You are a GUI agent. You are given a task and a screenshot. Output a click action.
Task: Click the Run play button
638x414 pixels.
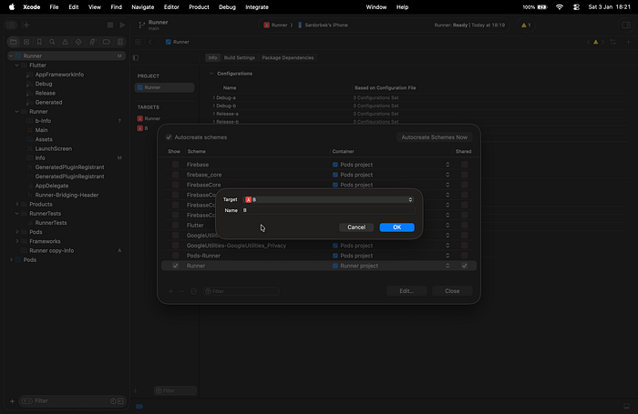coord(122,25)
